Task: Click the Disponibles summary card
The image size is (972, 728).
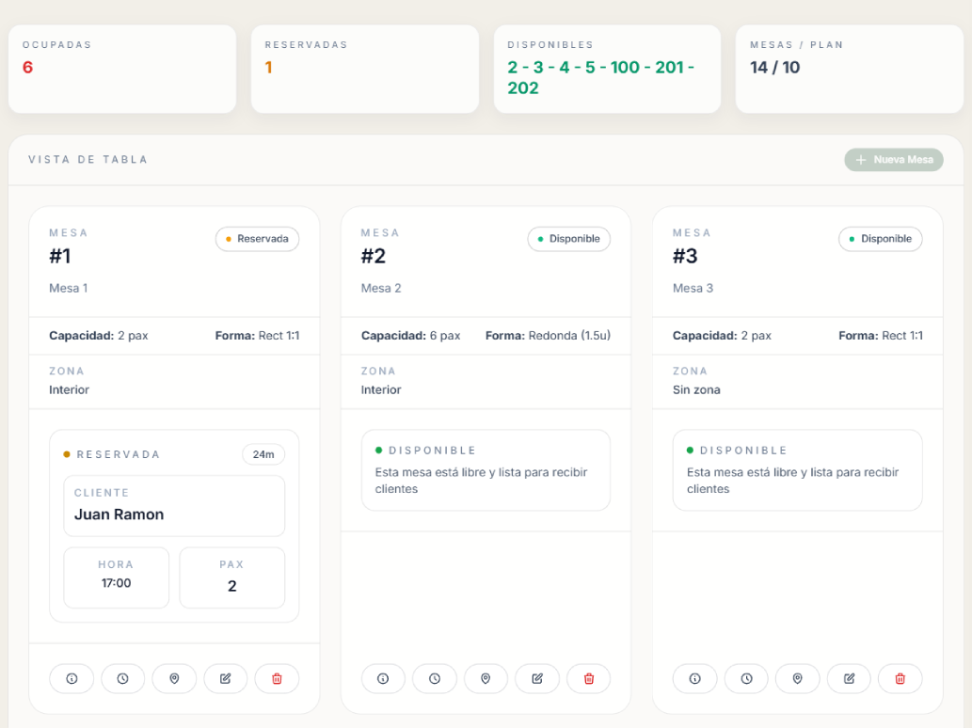Action: (x=607, y=69)
